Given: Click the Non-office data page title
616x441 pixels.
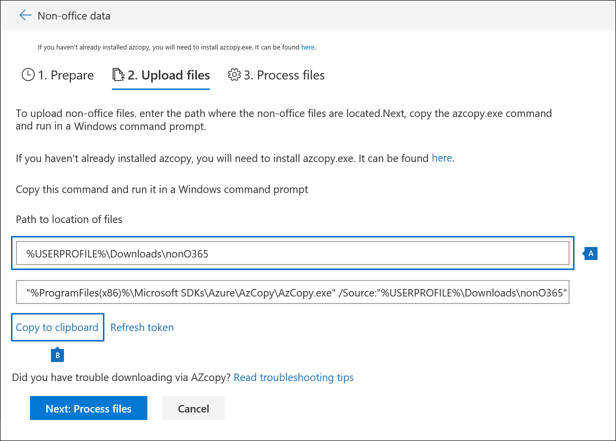Looking at the screenshot, I should 74,15.
